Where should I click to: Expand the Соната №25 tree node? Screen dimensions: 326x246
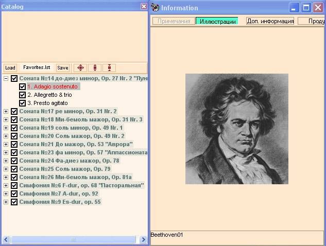coord(6,169)
